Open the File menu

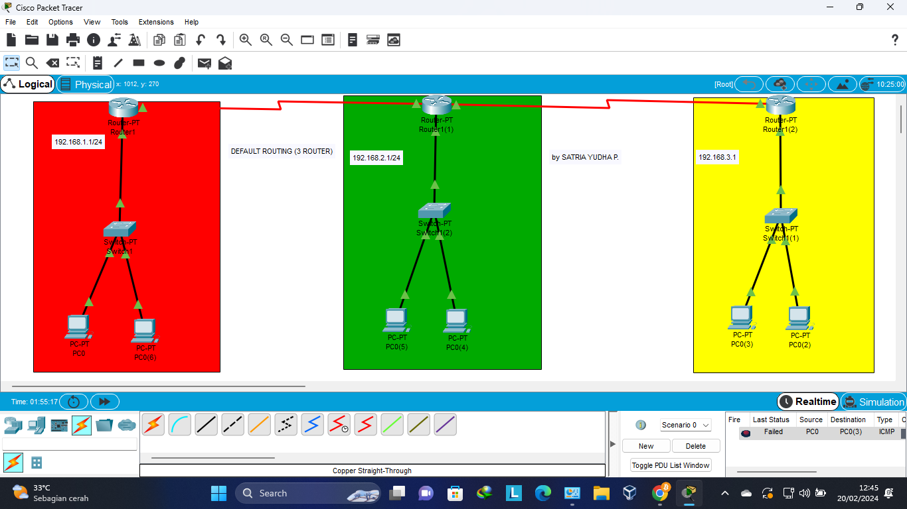11,22
